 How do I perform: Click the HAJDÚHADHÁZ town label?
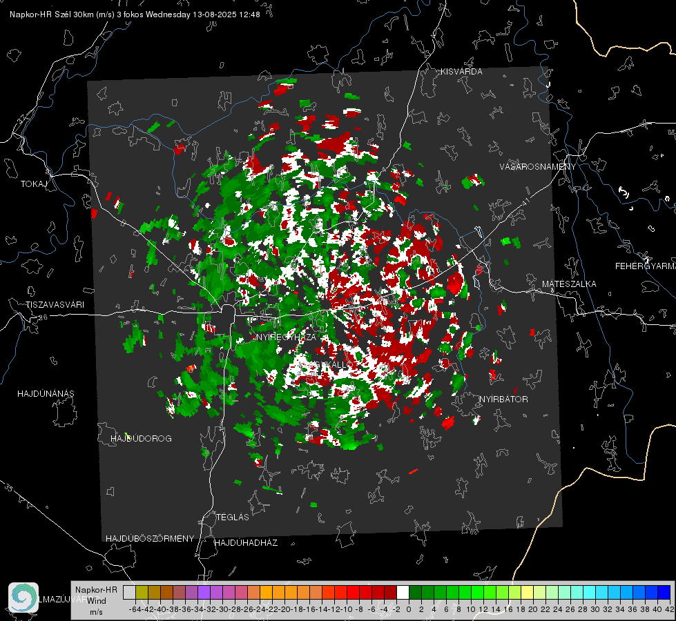246,542
